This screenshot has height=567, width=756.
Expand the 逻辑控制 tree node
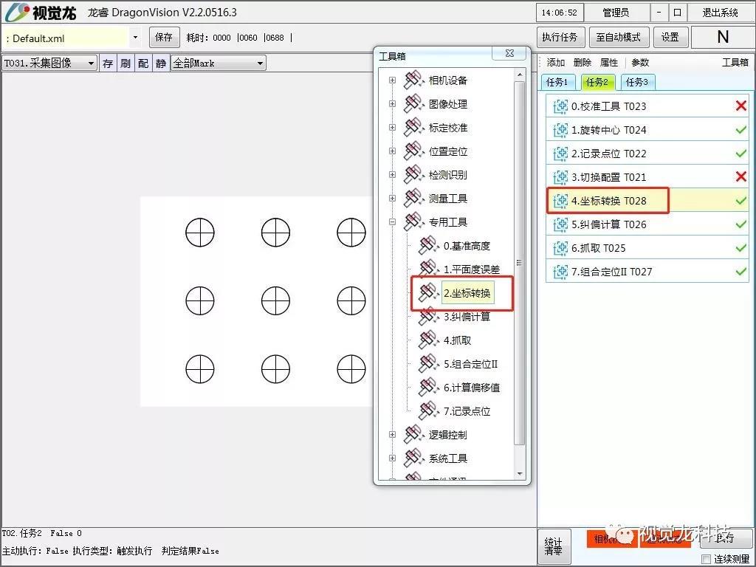point(392,435)
